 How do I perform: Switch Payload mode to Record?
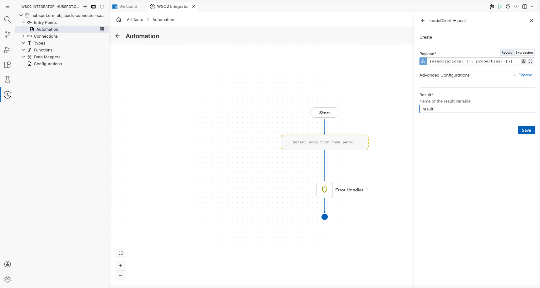coord(507,52)
